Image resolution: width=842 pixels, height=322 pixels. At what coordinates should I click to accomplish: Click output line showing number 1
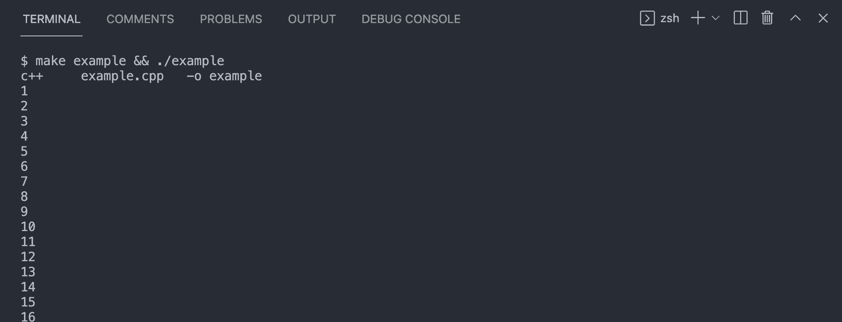tap(24, 91)
